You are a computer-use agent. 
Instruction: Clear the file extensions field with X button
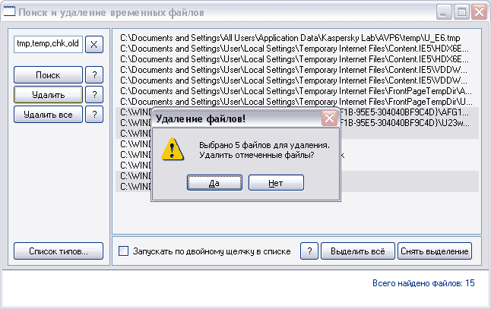[94, 44]
